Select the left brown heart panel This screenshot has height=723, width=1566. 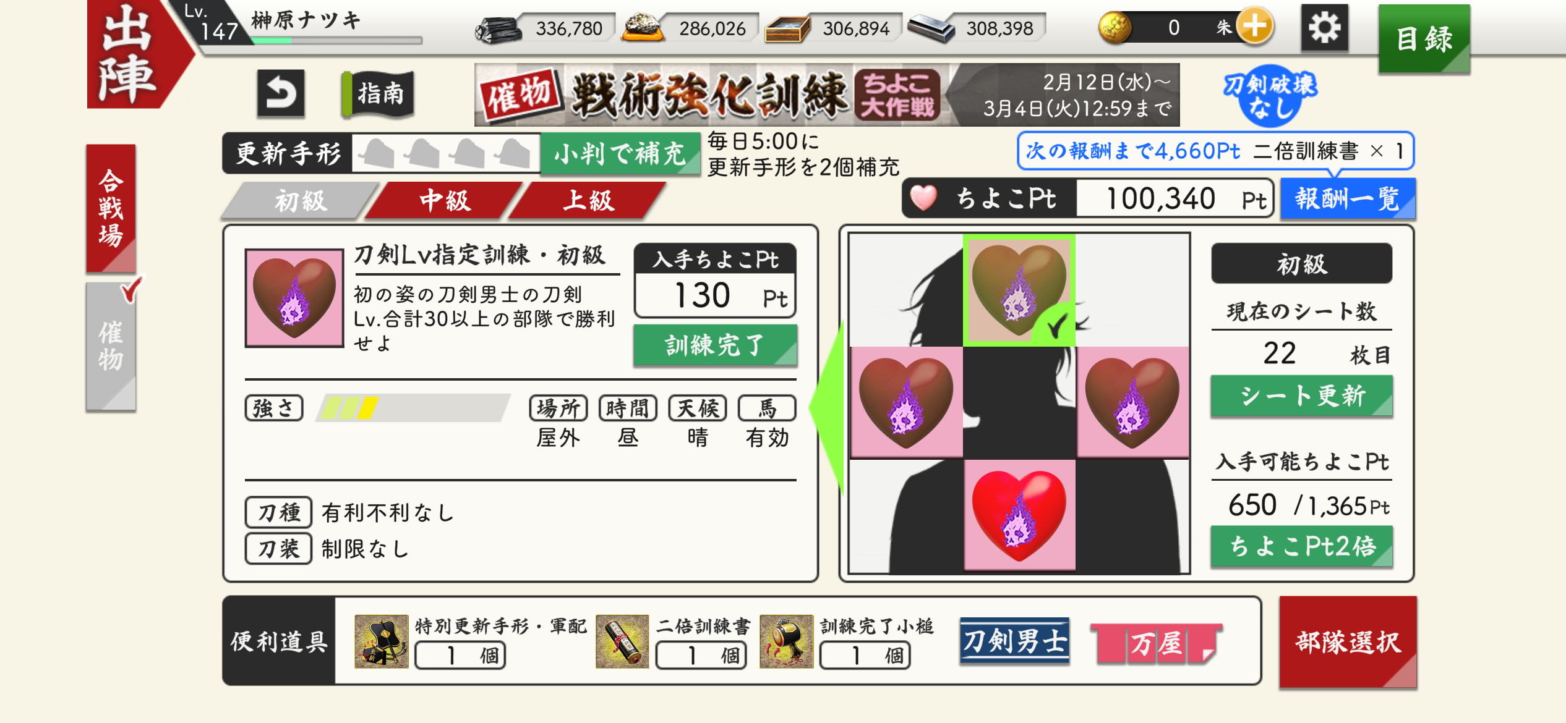pos(907,402)
